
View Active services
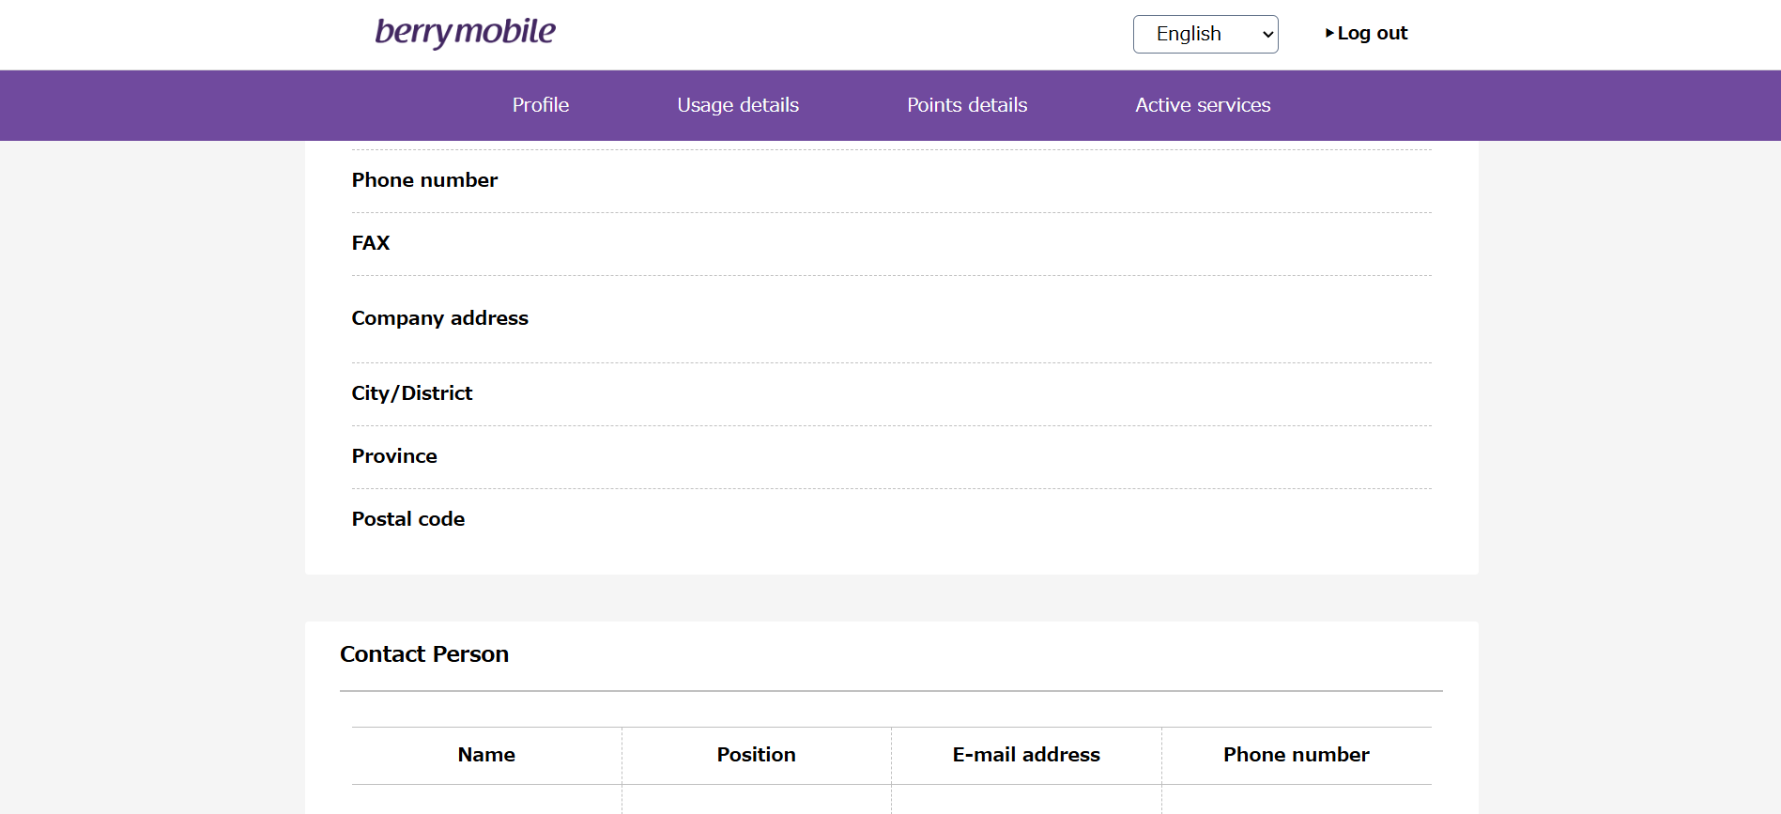click(x=1203, y=105)
